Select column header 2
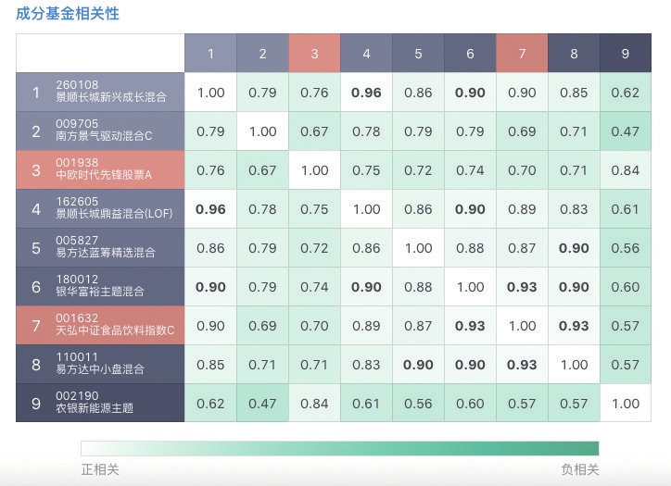Screen dimensions: 671x486 pyautogui.click(x=263, y=54)
